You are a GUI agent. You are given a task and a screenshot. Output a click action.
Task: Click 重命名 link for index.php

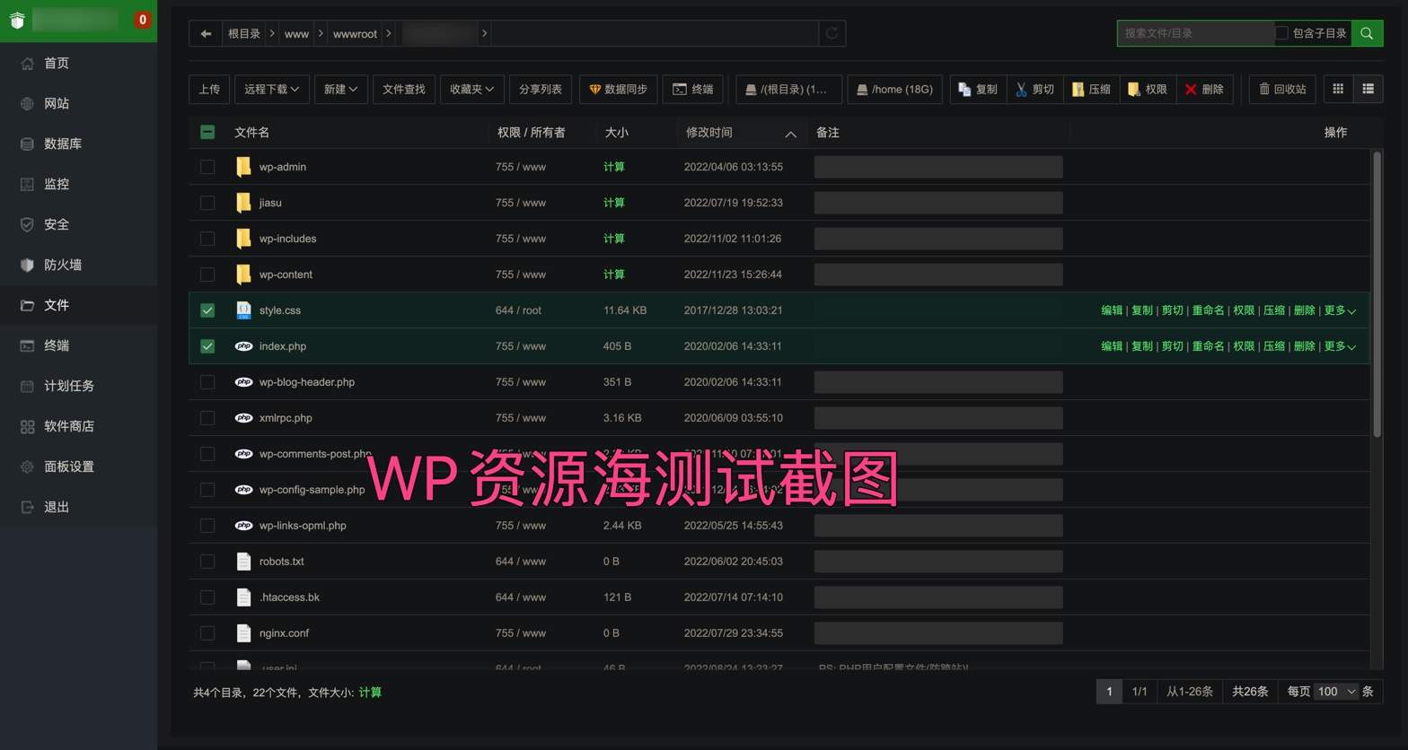1208,346
